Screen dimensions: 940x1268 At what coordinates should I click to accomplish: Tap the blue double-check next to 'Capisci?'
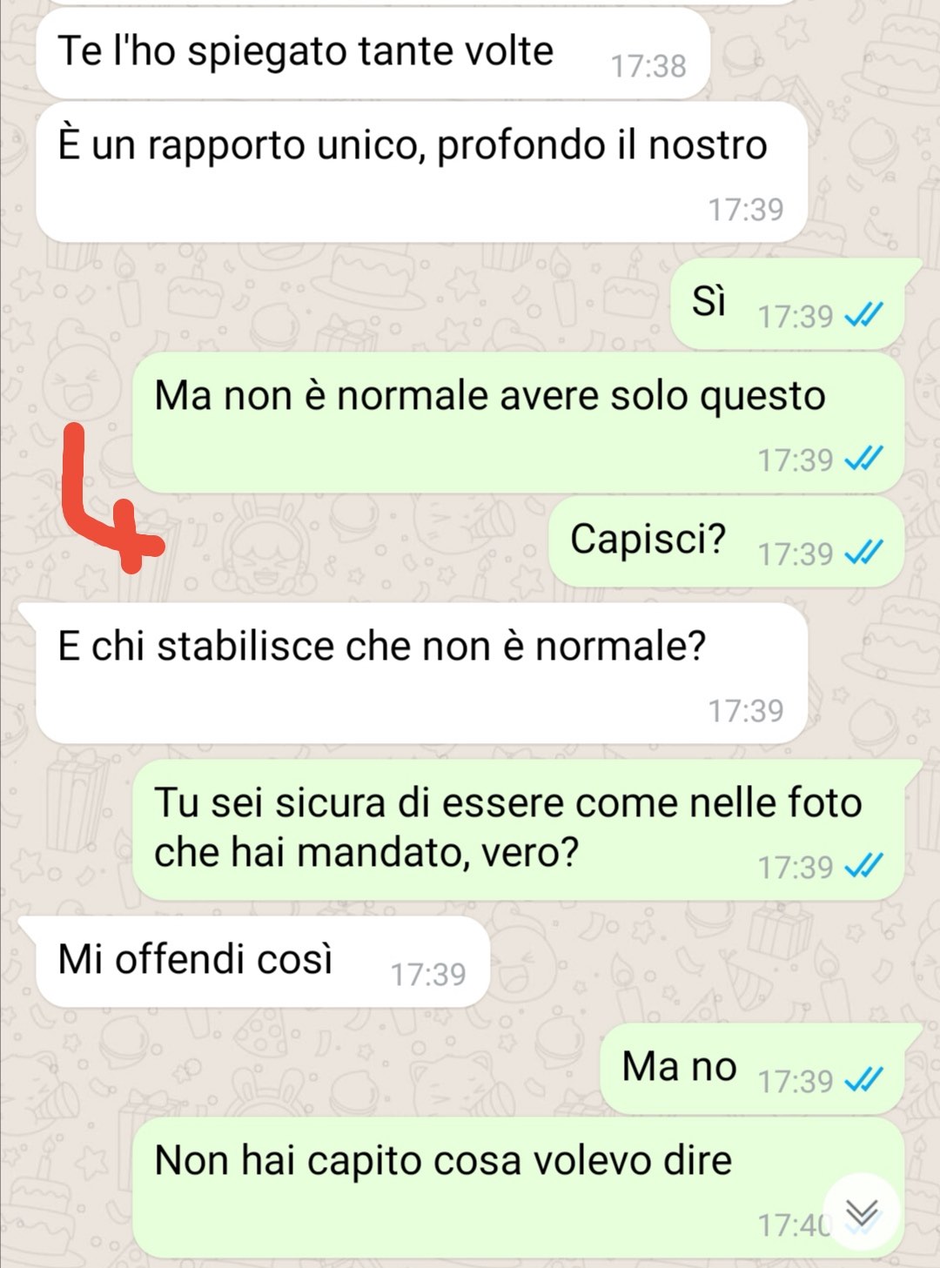click(864, 552)
